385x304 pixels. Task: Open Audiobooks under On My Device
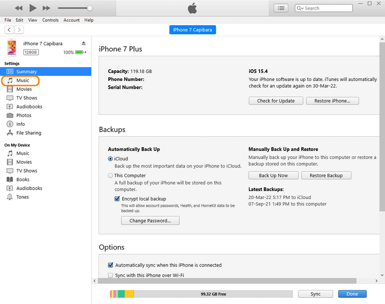pyautogui.click(x=29, y=188)
